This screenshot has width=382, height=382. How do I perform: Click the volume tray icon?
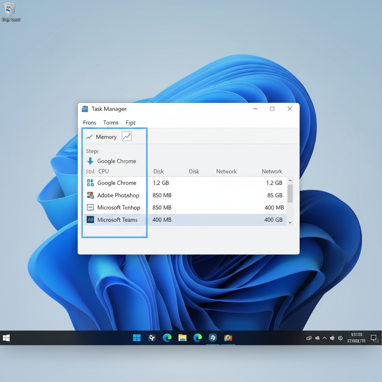[x=332, y=338]
